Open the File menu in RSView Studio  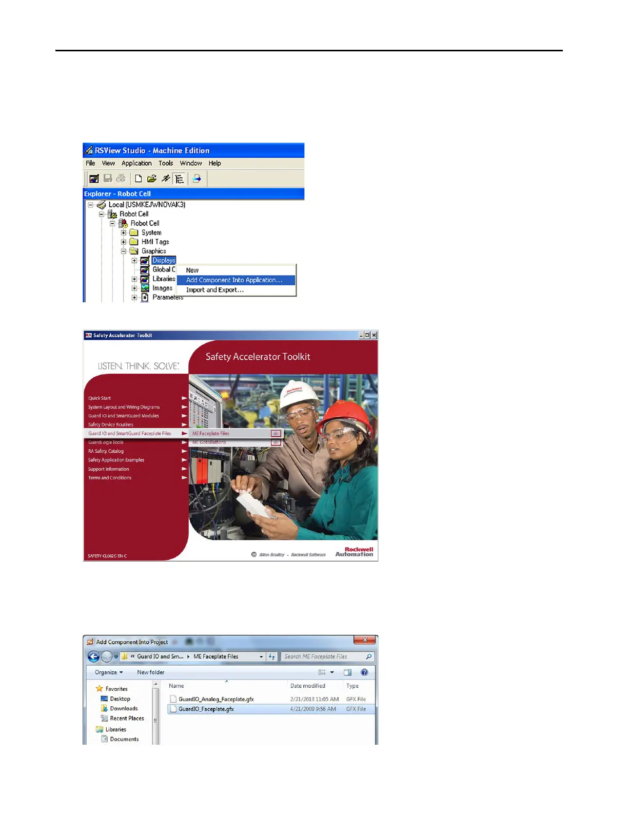click(90, 163)
